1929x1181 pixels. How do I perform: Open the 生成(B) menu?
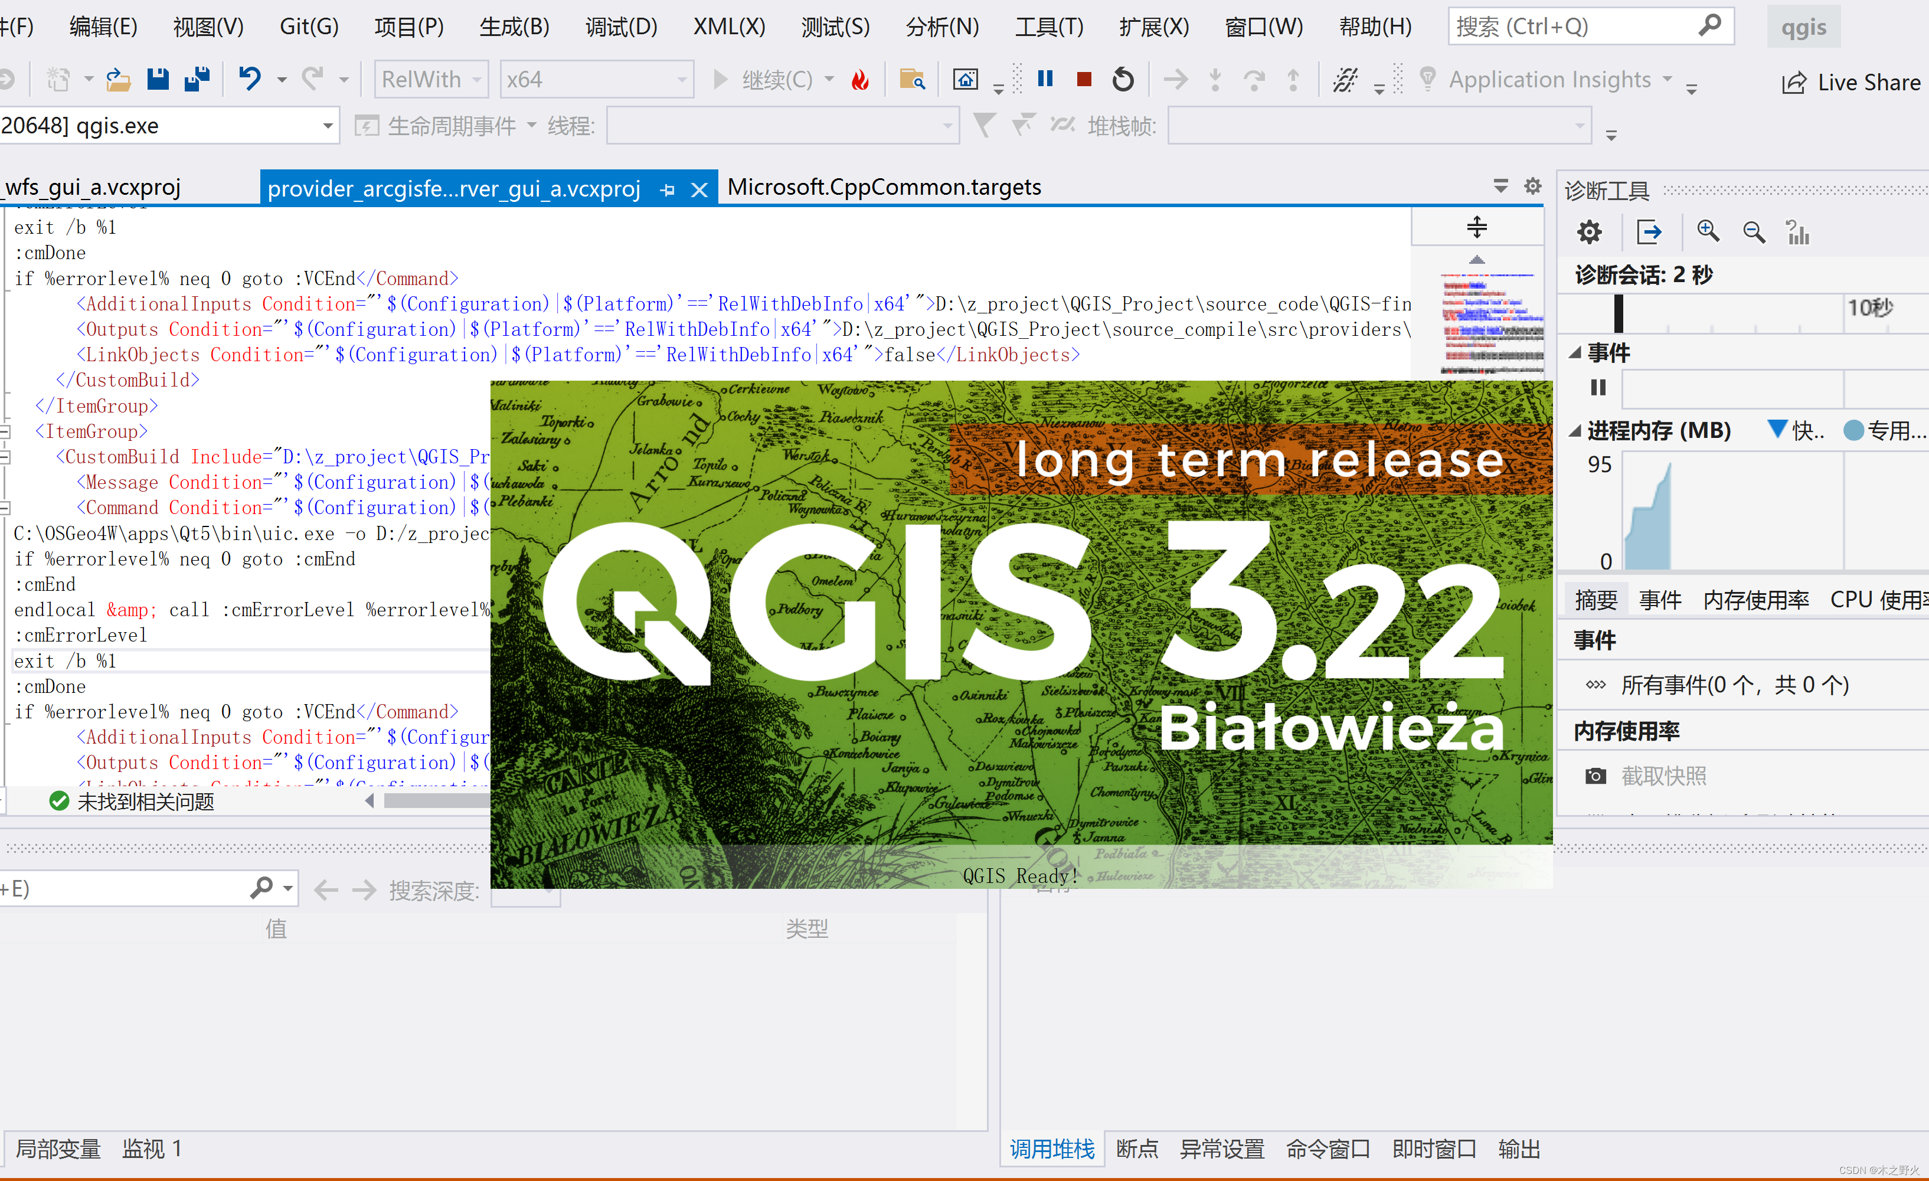(514, 27)
